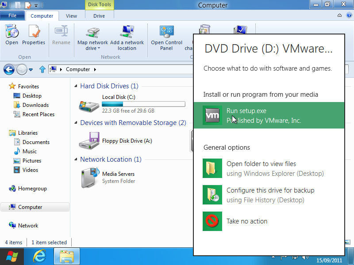Launch Internet Explorer from the taskbar

click(40, 256)
